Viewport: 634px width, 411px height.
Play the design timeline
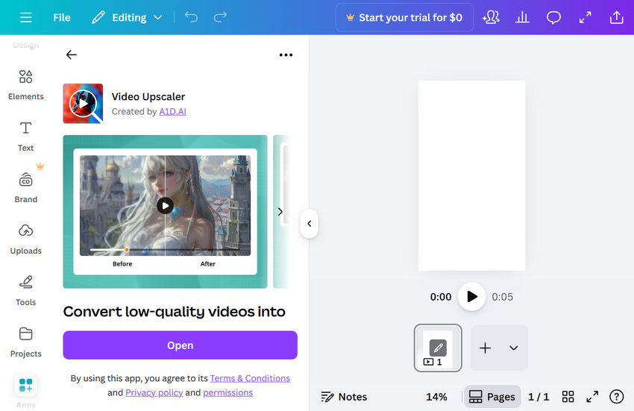[x=471, y=297]
